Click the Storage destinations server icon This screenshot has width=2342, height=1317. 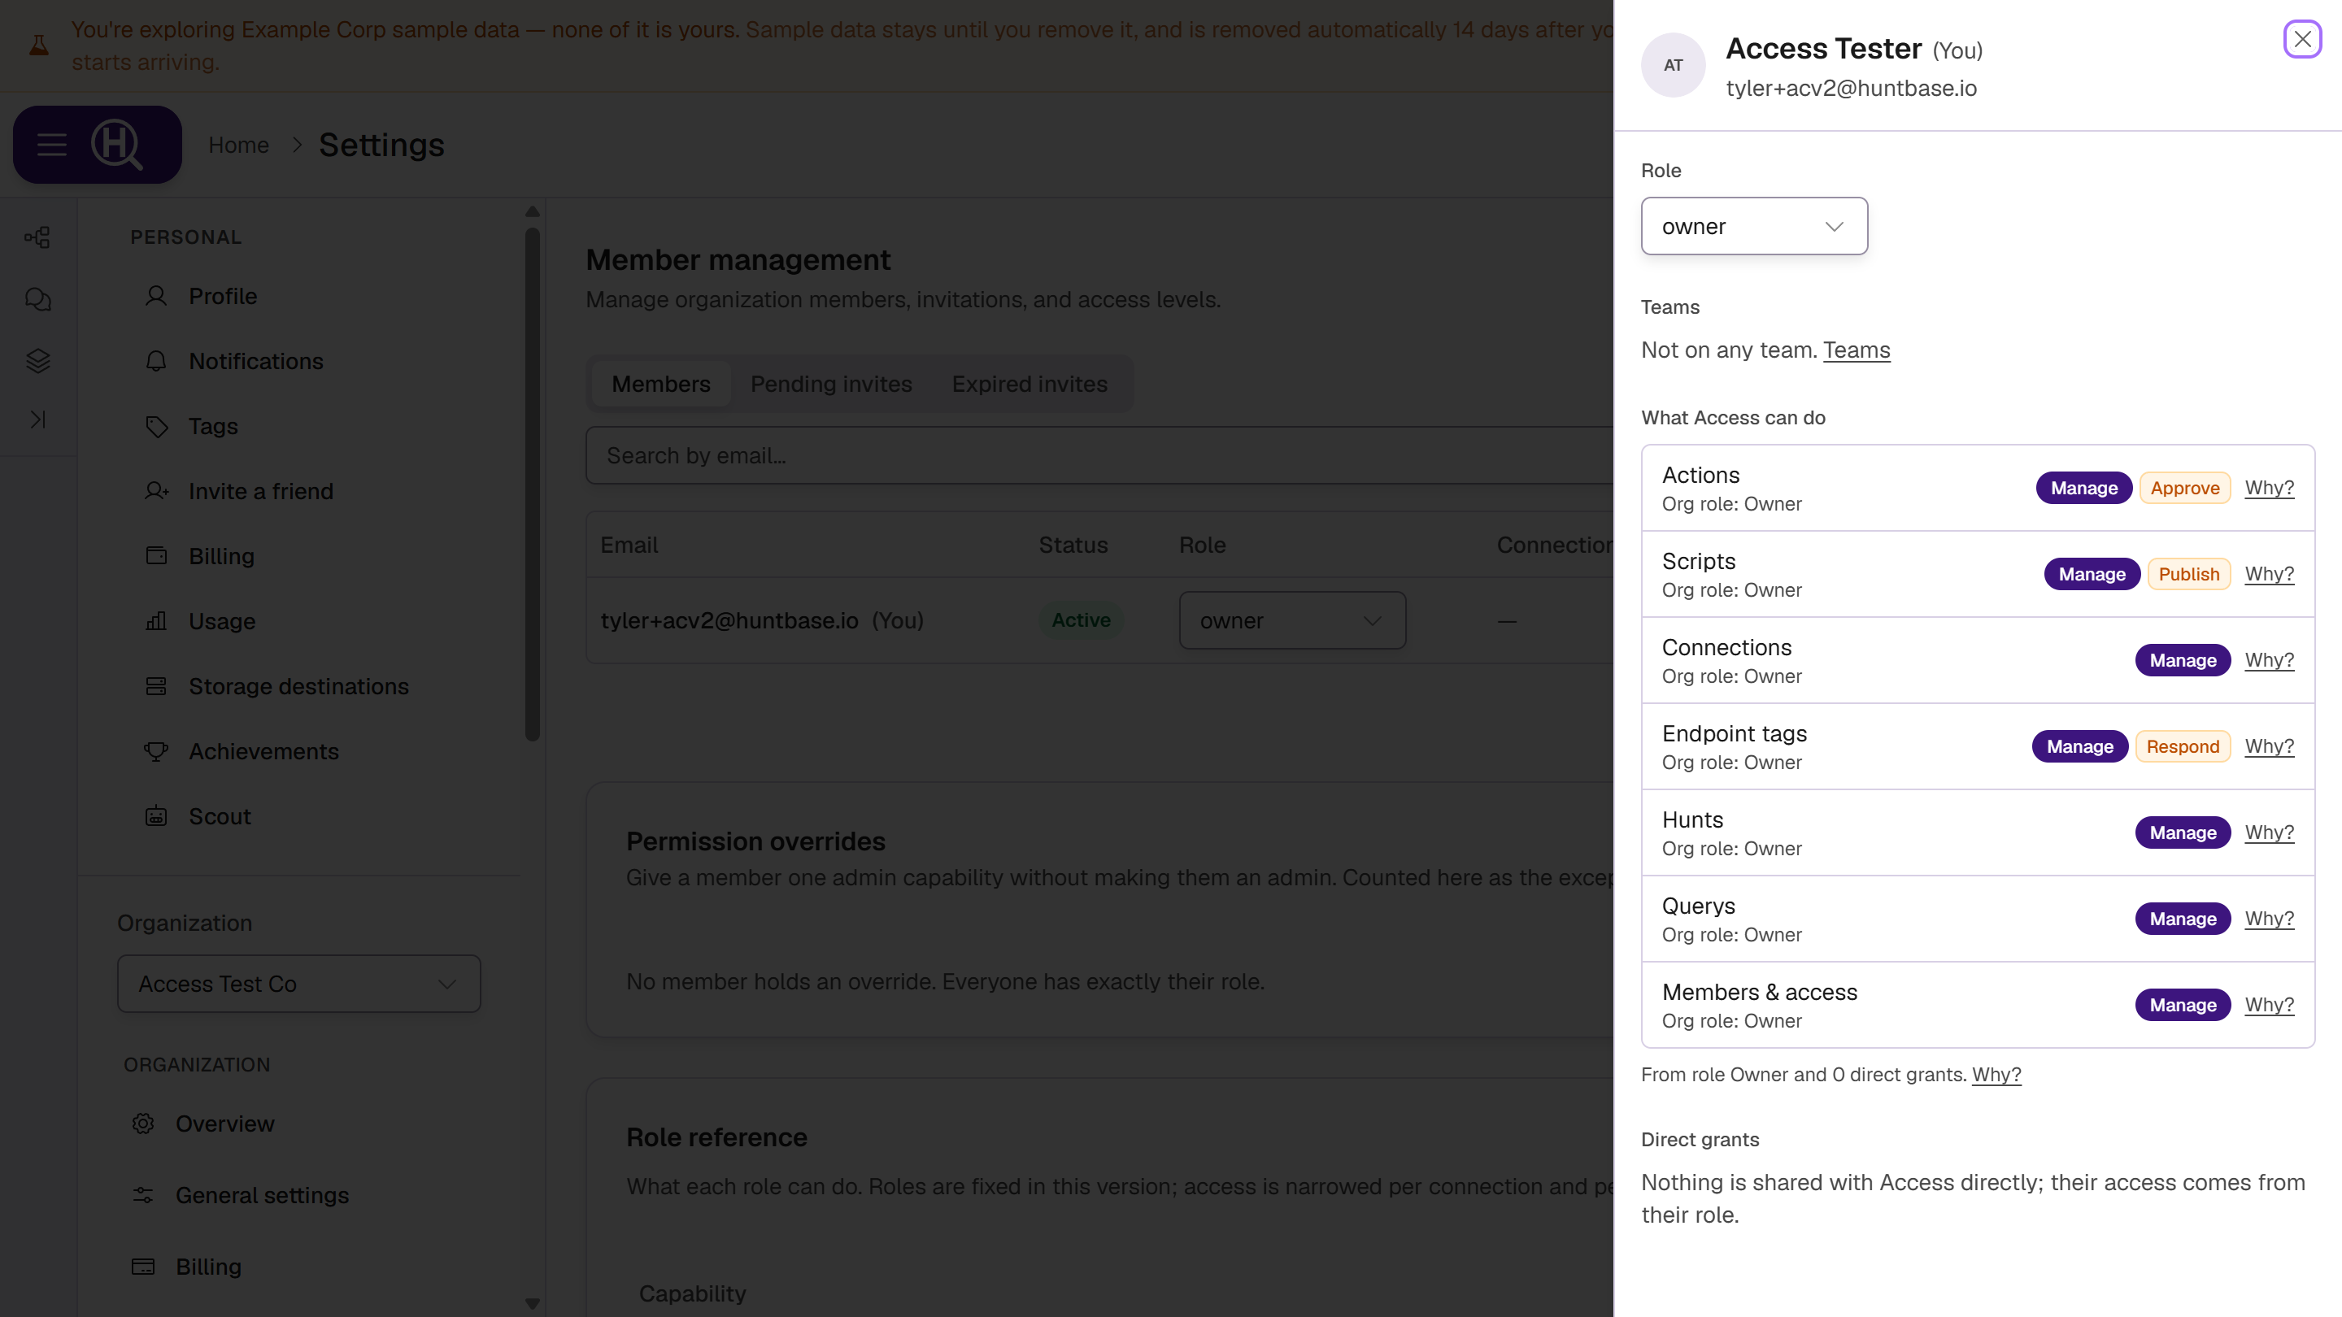point(156,686)
